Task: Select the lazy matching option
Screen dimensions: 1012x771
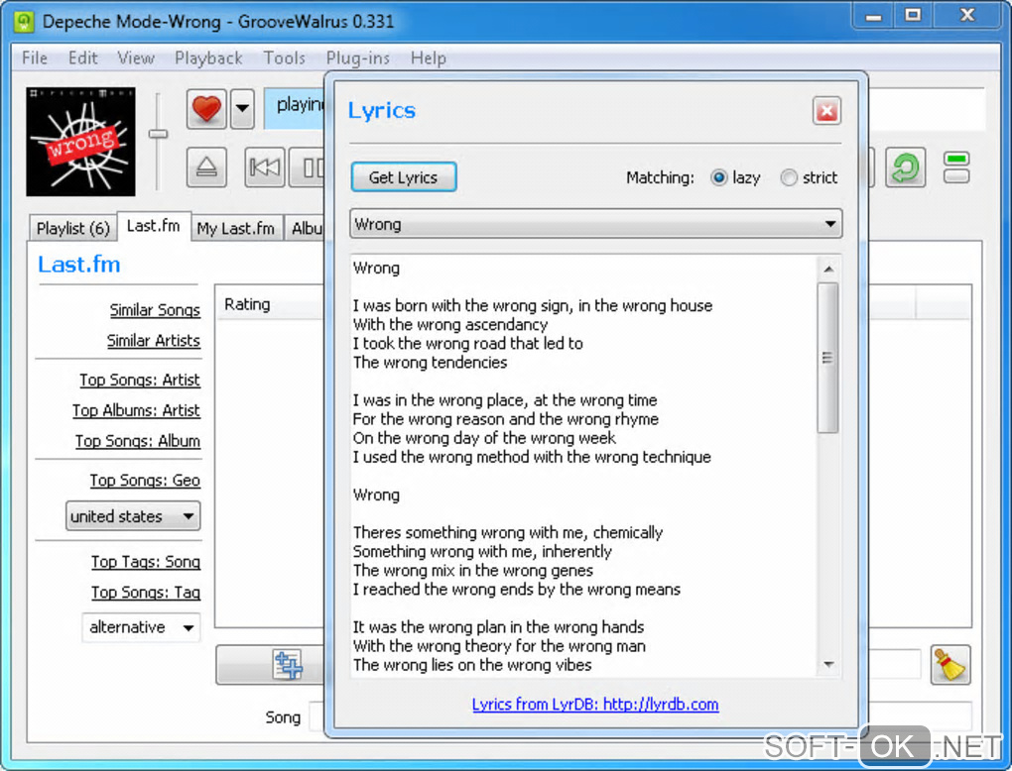Action: [735, 177]
